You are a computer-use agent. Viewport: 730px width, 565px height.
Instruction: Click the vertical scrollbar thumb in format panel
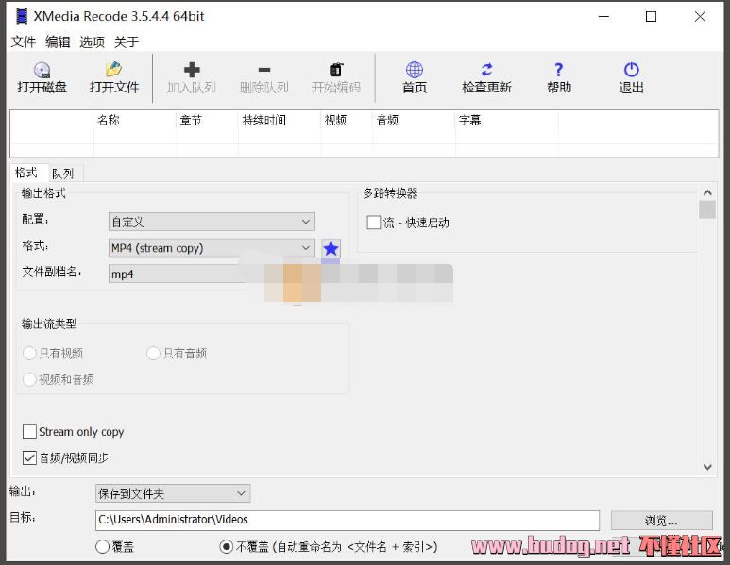click(x=707, y=209)
